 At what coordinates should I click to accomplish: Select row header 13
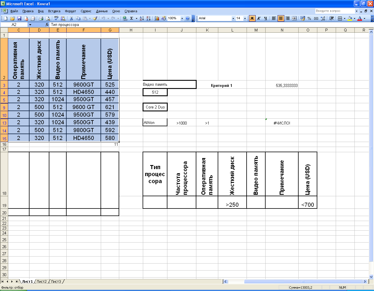tap(4, 123)
